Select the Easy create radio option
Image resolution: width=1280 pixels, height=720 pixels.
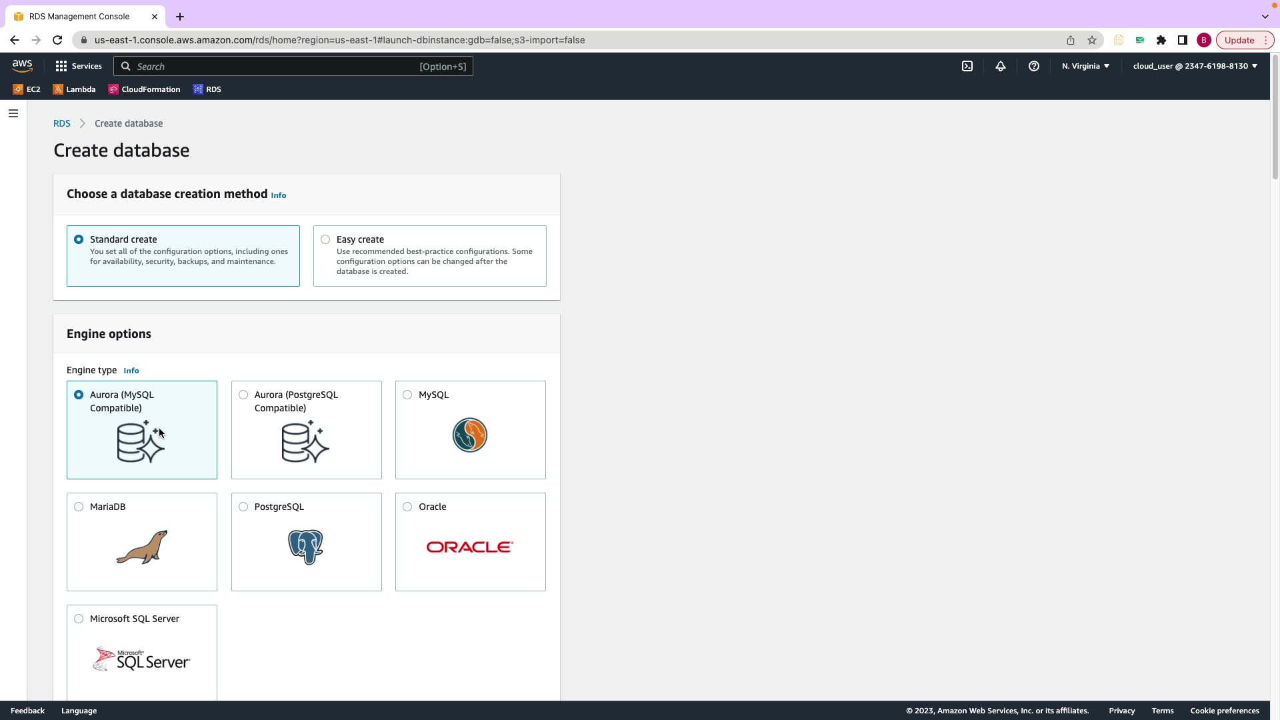tap(325, 239)
